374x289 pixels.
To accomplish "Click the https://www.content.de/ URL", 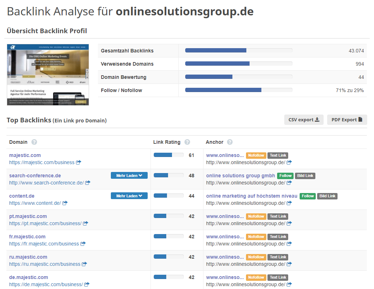I will 35,203.
